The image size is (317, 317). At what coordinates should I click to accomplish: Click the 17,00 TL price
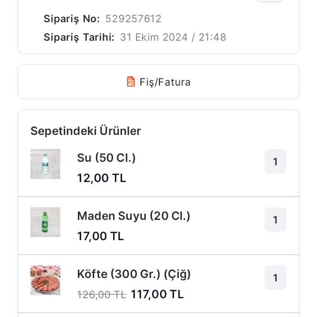coord(100,236)
